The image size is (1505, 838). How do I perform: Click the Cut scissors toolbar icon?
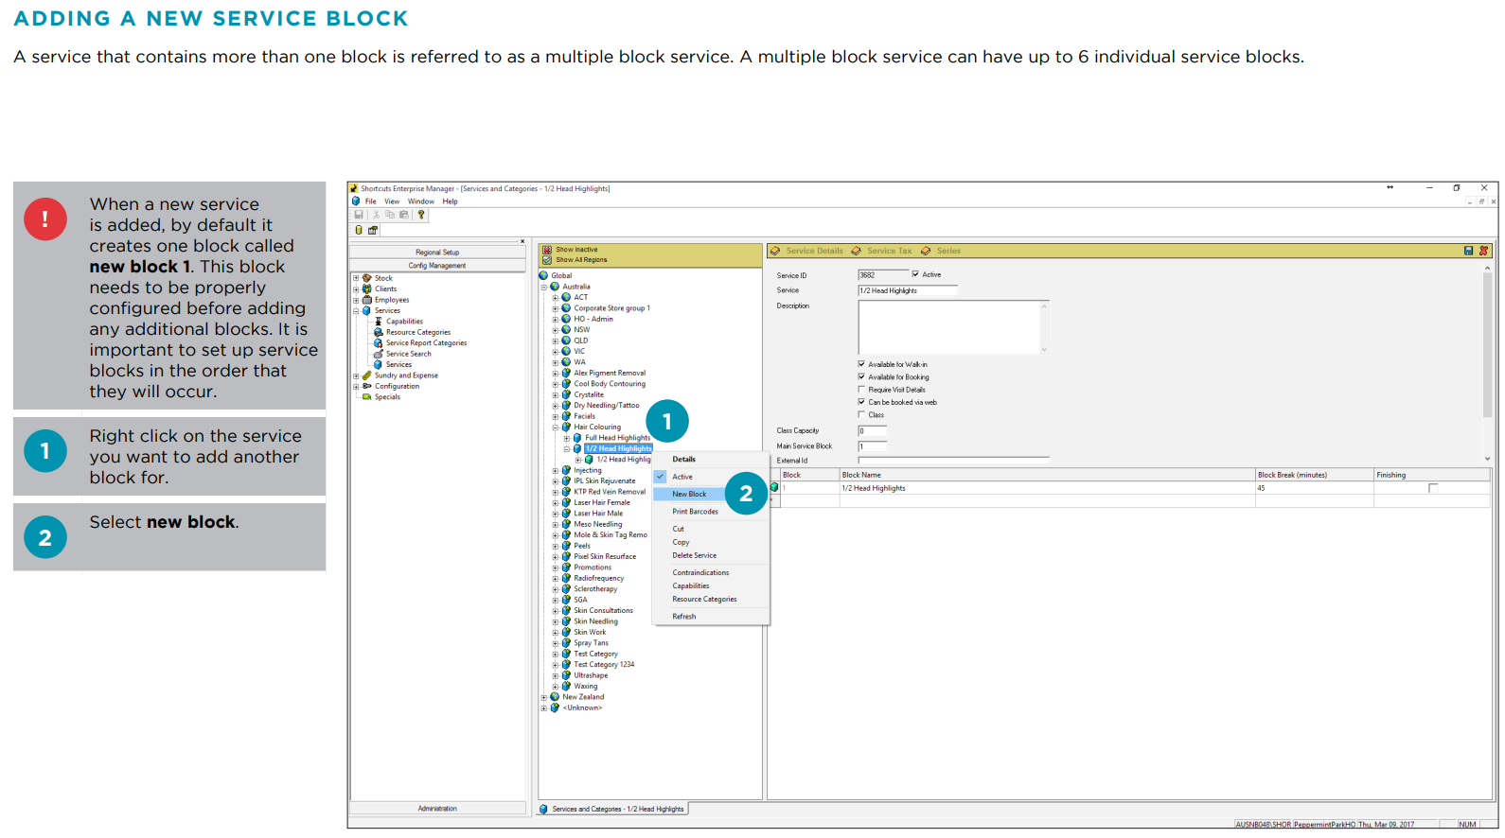click(376, 215)
